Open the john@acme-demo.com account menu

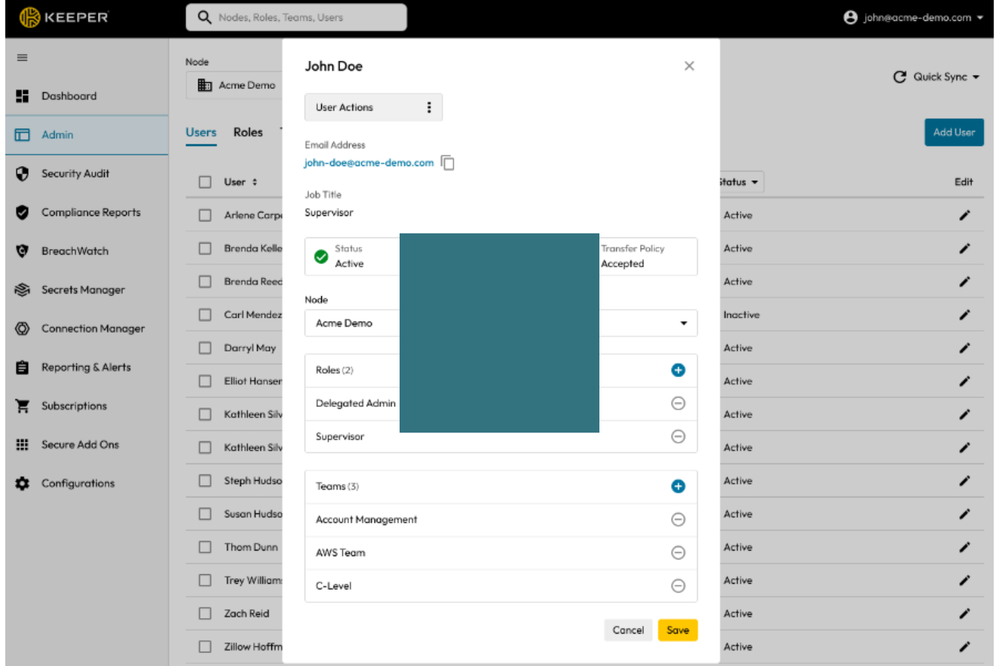pos(913,18)
